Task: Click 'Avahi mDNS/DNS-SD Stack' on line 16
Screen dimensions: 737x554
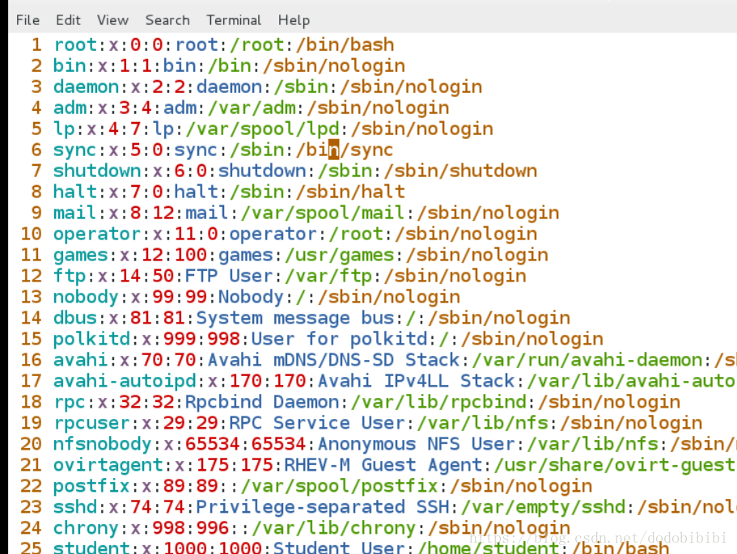Action: point(334,360)
